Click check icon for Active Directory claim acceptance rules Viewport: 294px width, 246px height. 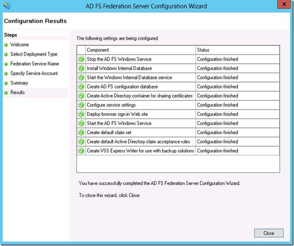(81, 142)
